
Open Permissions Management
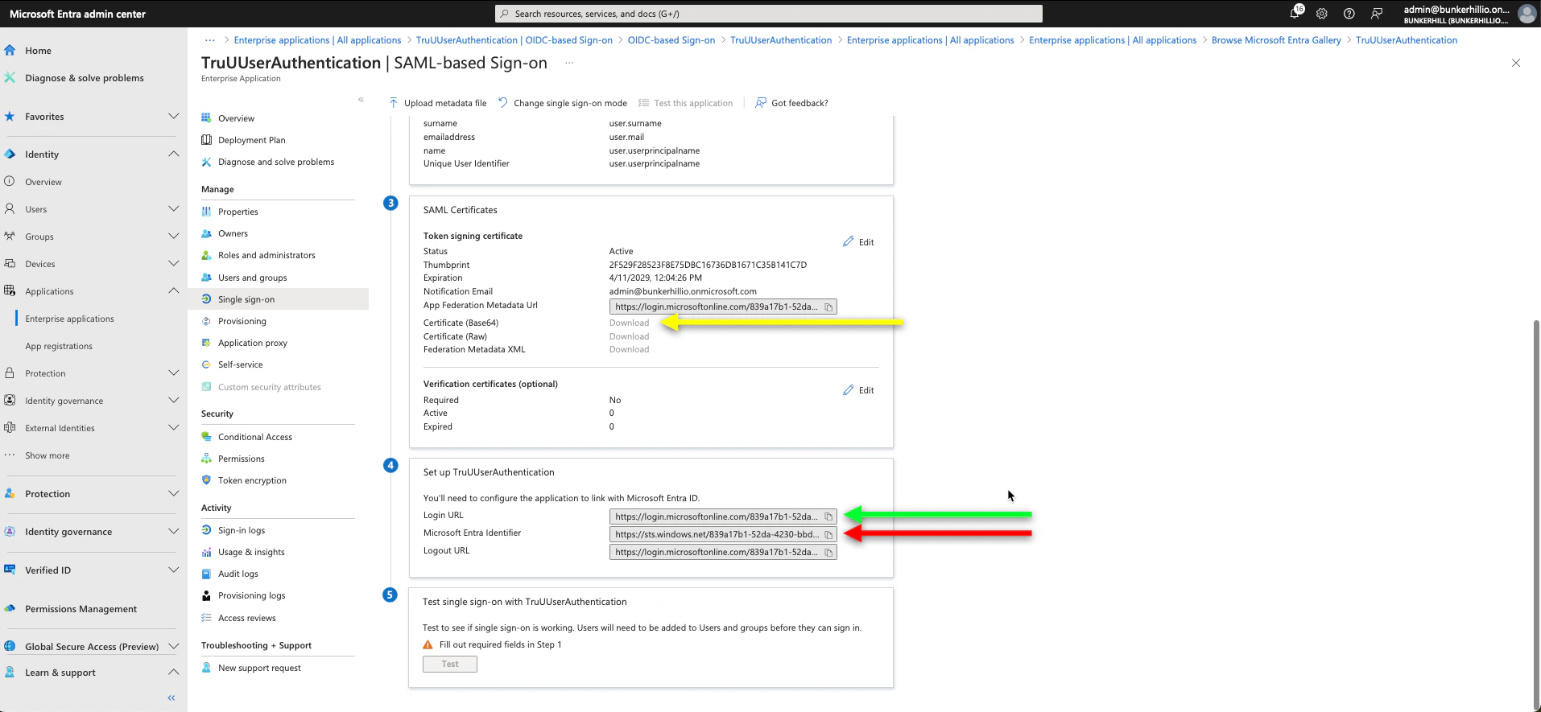click(81, 609)
